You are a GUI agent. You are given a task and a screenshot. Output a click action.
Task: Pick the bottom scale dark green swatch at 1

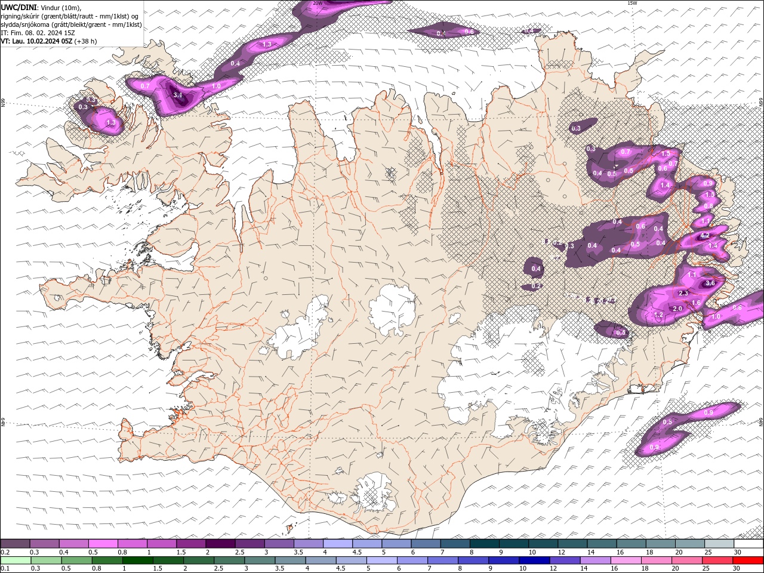coord(138,560)
